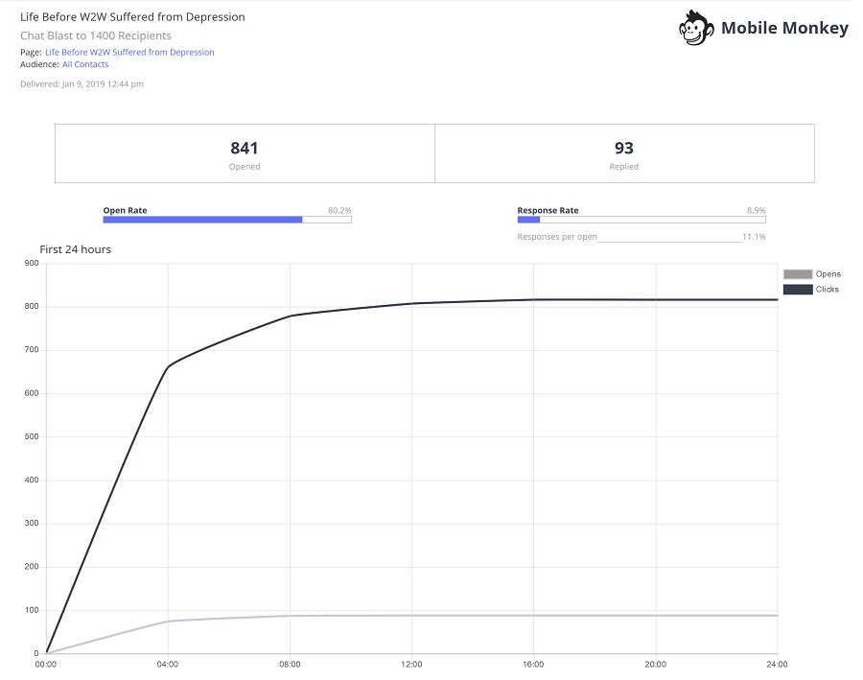Click the Open Rate progress bar
This screenshot has height=680, width=863.
226,220
